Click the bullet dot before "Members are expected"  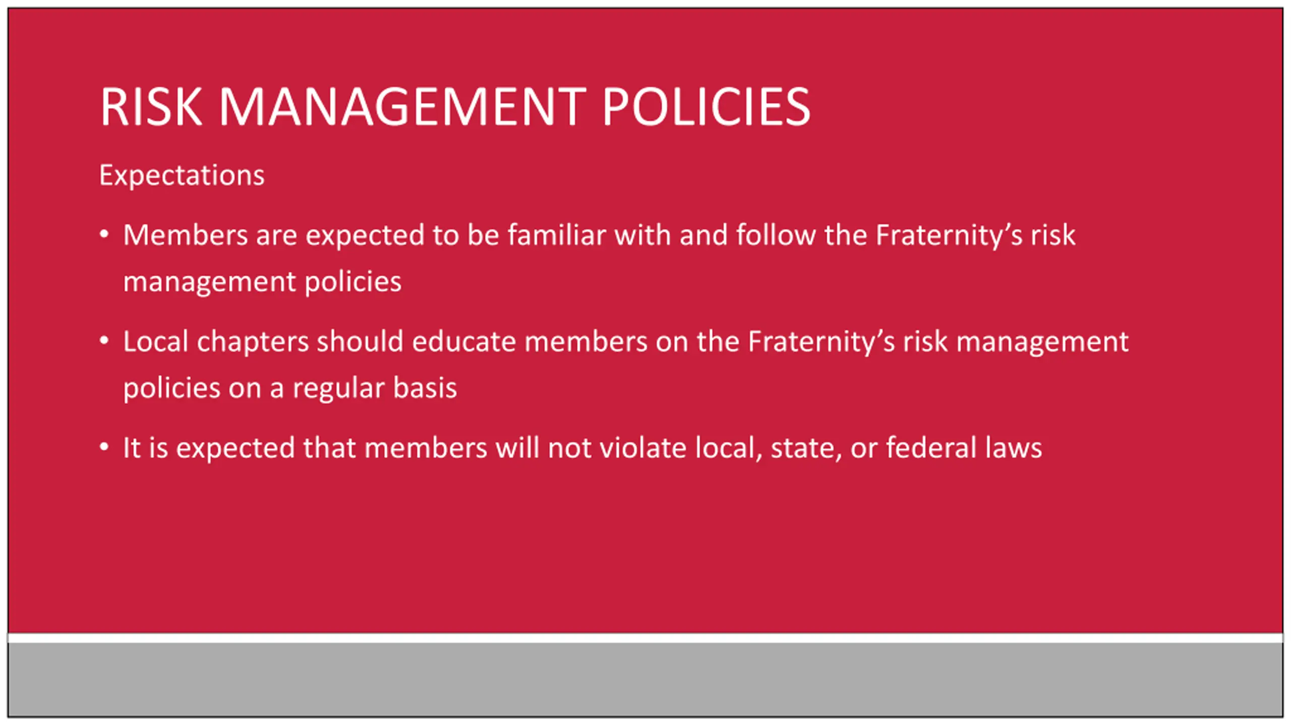click(104, 234)
